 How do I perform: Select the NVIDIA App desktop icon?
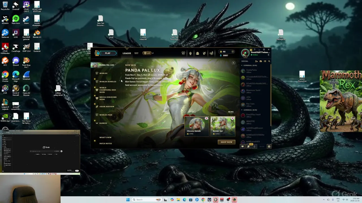tap(5, 117)
